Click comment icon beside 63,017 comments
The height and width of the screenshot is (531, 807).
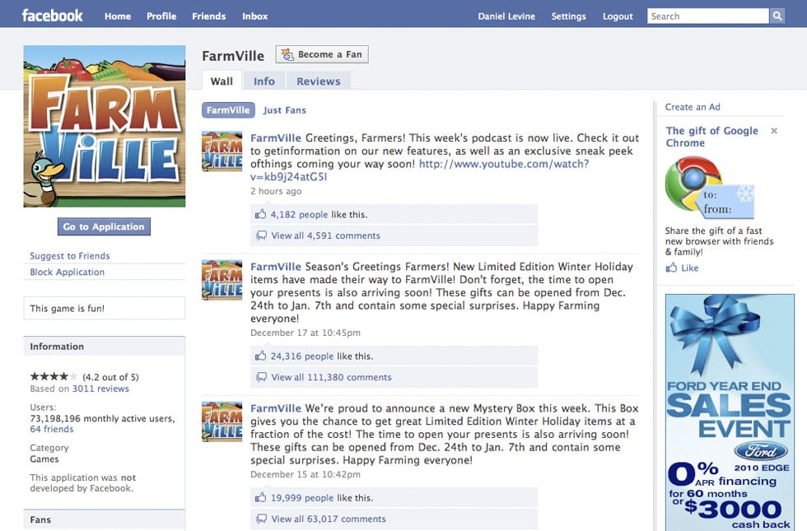click(x=262, y=518)
